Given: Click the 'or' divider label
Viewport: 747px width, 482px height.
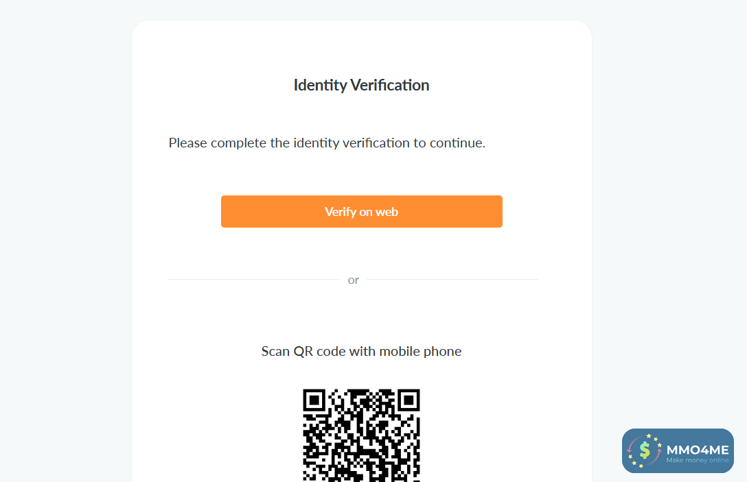Looking at the screenshot, I should tap(354, 280).
